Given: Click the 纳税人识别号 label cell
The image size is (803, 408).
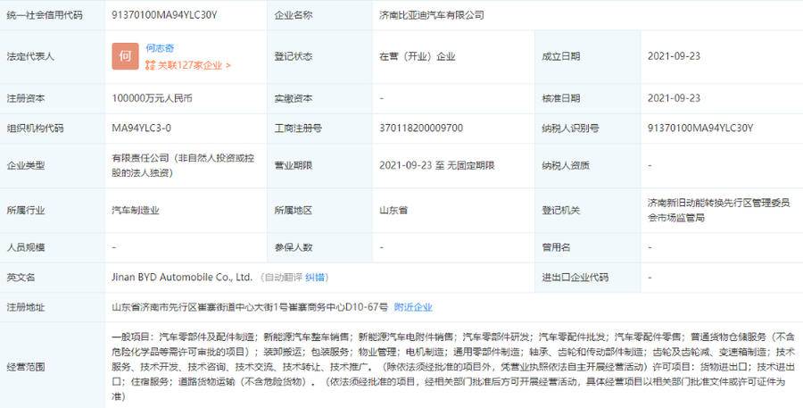Looking at the screenshot, I should click(x=587, y=129).
